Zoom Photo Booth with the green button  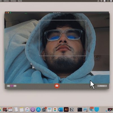(10, 13)
